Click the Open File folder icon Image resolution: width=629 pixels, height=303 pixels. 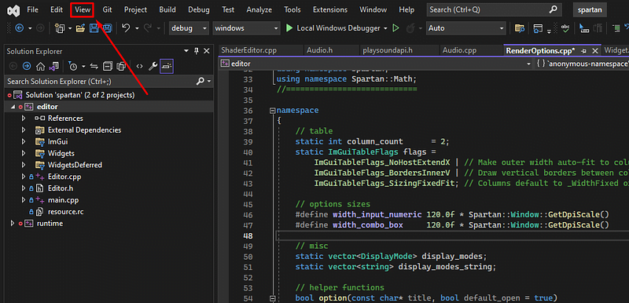tap(80, 28)
